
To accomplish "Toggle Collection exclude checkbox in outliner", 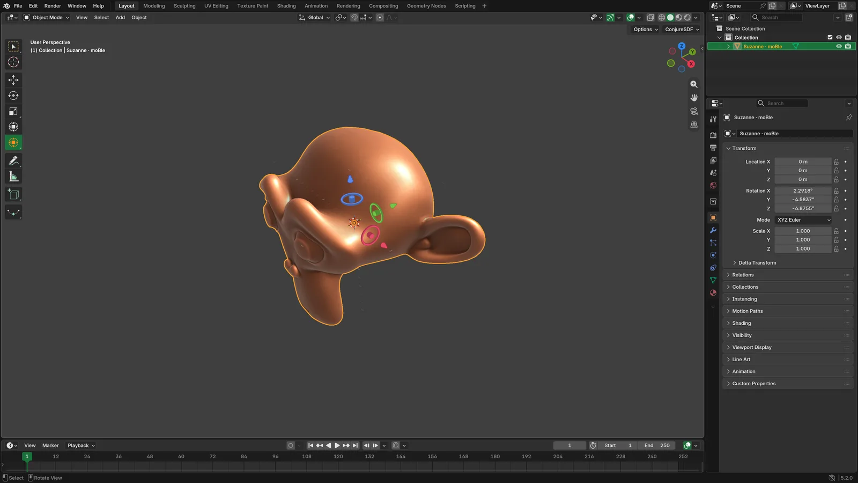I will click(x=830, y=37).
